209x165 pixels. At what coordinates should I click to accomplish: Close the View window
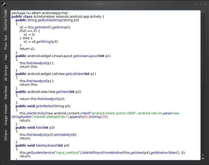tap(205, 4)
